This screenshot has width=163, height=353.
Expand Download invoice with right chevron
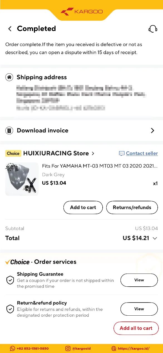point(152,130)
